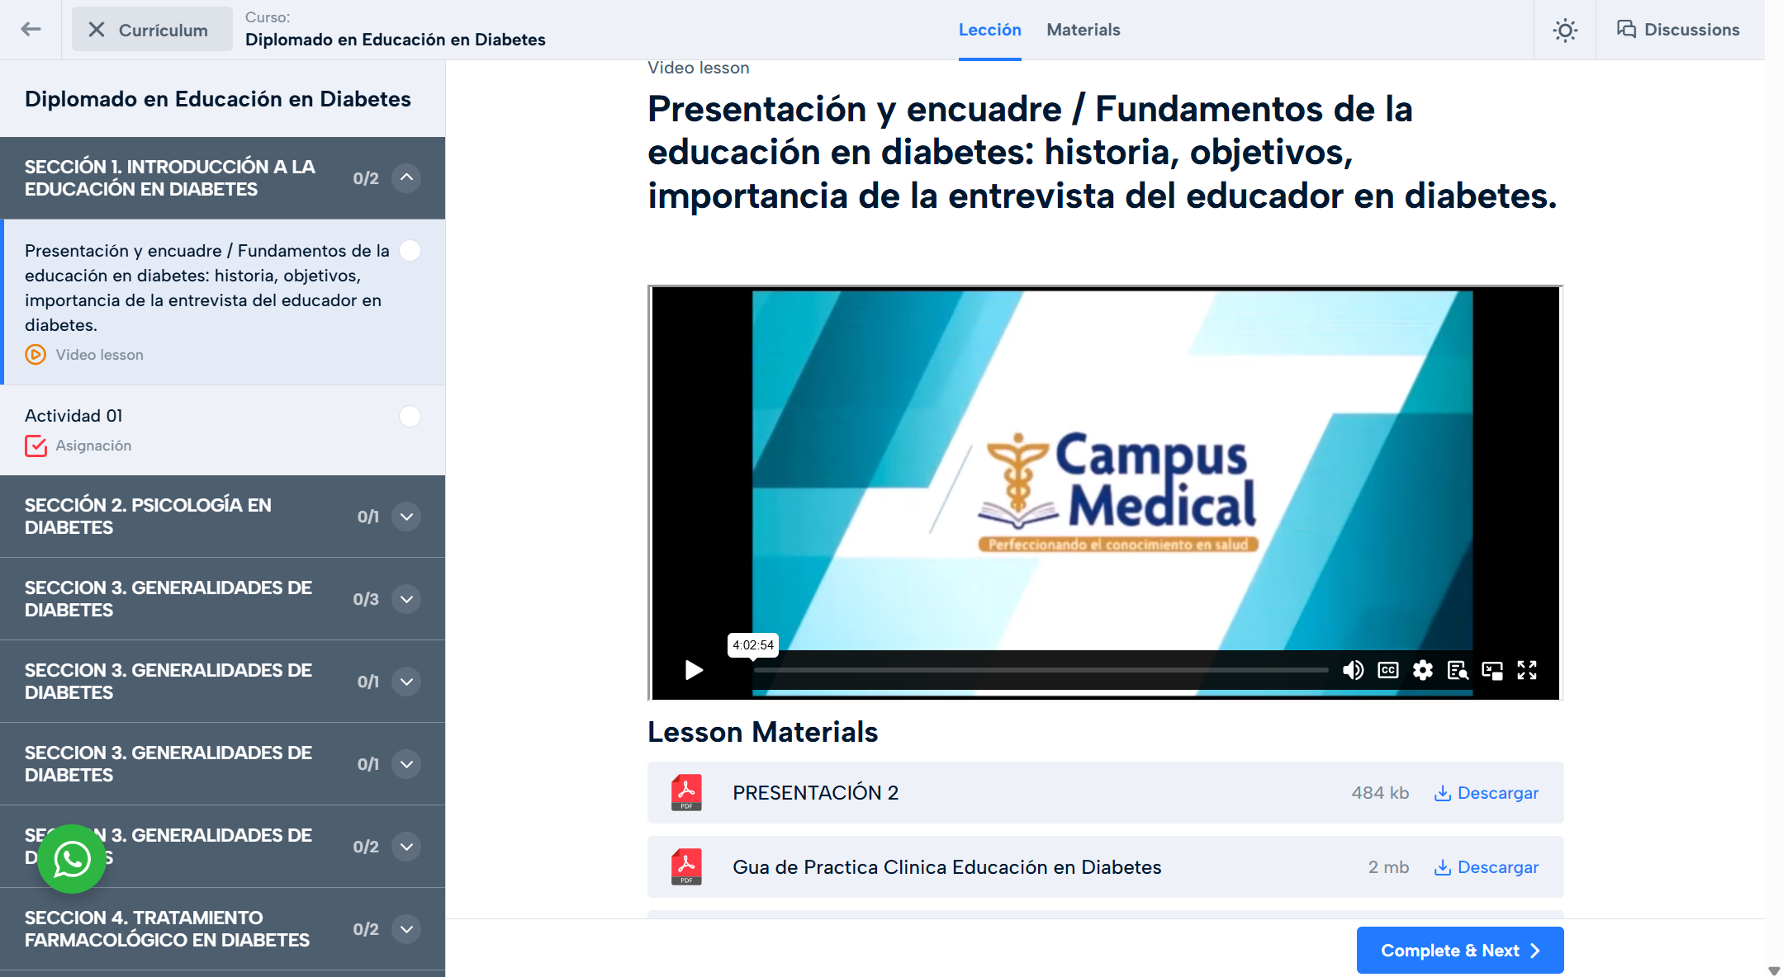This screenshot has height=977, width=1783.
Task: Toggle the light/dark theme sun icon
Action: pos(1564,31)
